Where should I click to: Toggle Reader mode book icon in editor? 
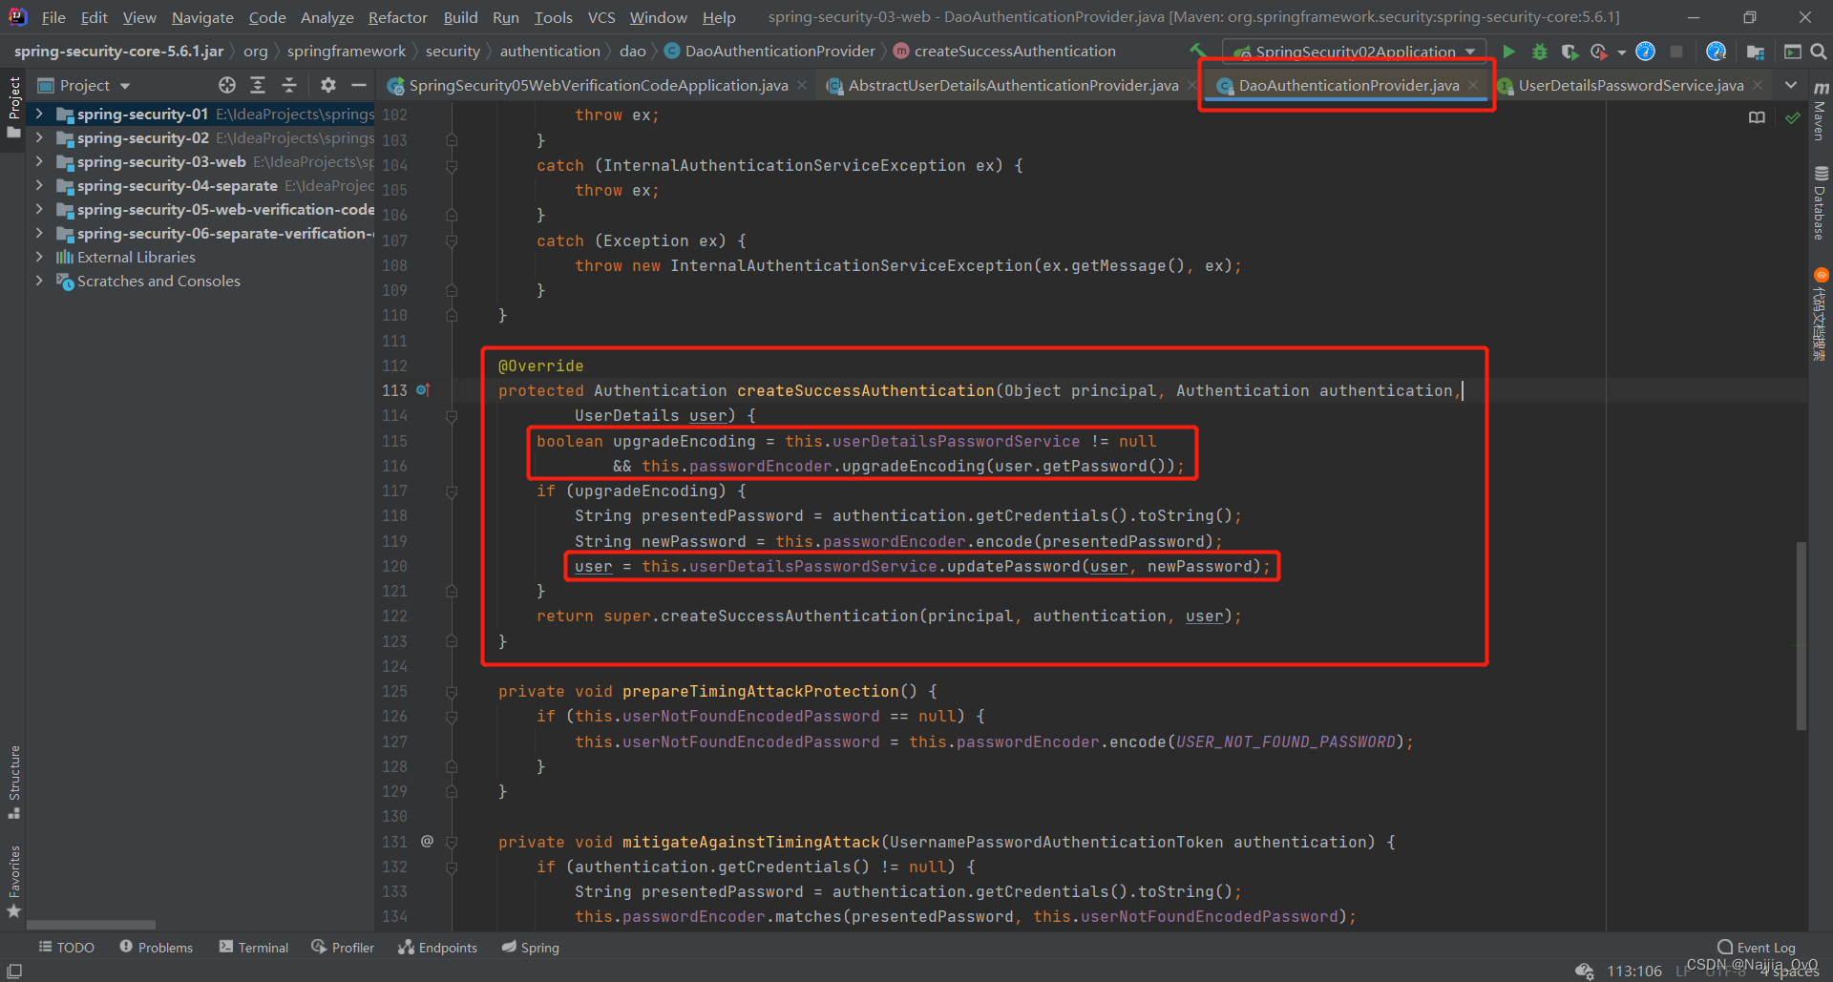1757,117
